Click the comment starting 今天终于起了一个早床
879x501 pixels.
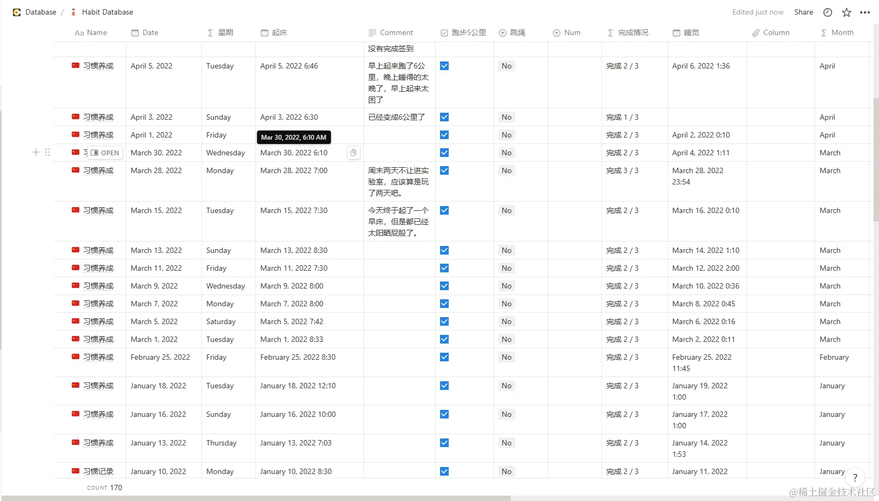(x=398, y=222)
